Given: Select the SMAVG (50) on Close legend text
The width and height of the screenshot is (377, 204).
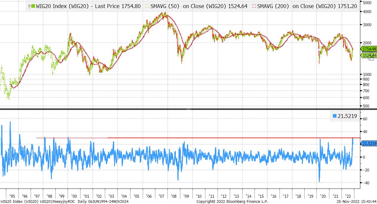Looking at the screenshot, I should (199, 6).
